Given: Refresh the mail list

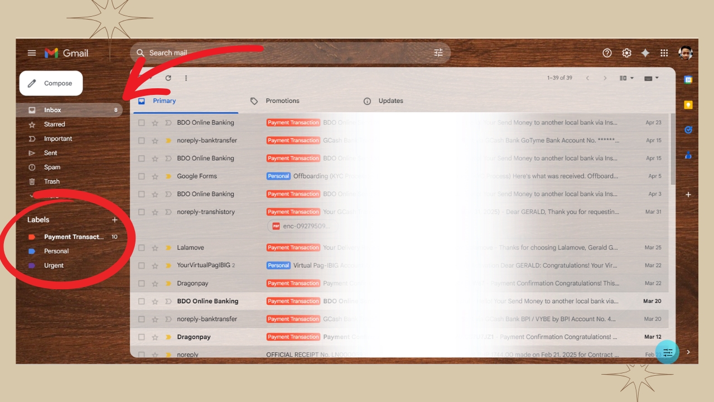Looking at the screenshot, I should coord(168,78).
